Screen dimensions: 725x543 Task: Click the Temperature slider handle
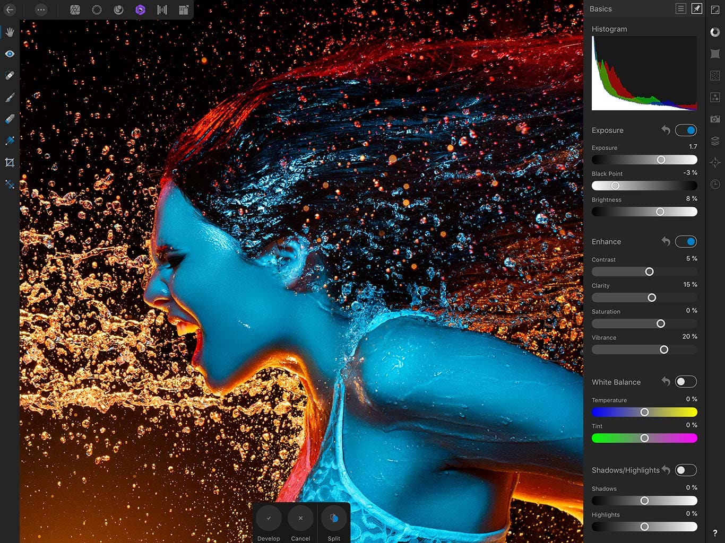point(644,412)
